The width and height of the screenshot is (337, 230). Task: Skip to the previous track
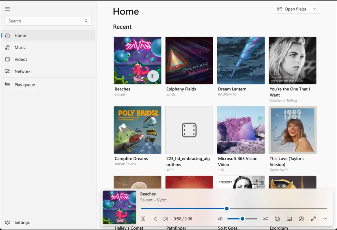pos(155,219)
